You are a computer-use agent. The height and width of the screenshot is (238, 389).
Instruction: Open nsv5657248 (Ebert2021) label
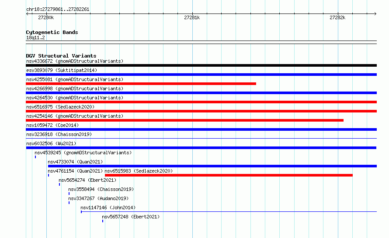pos(131,217)
